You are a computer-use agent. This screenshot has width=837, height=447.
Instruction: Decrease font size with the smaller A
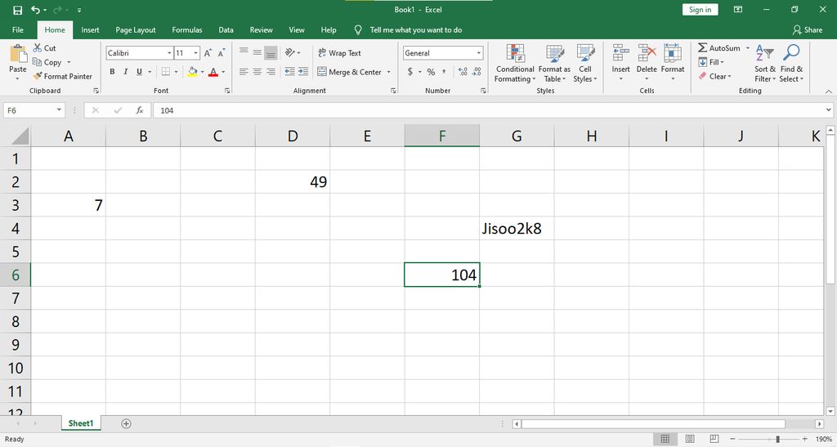[221, 53]
